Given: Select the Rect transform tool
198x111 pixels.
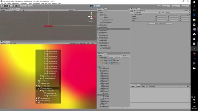Looking at the screenshot, I should (x=16, y=6).
